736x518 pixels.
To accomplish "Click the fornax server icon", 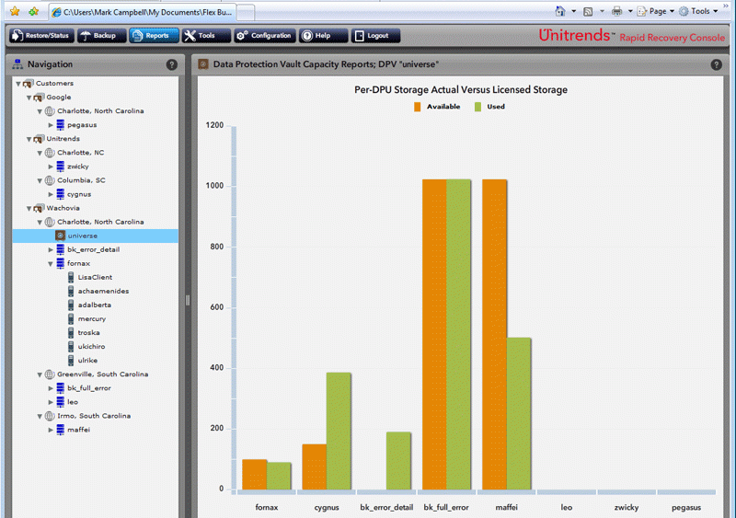I will pos(61,263).
